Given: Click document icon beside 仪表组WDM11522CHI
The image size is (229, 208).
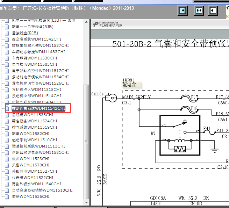Looking at the screenshot, I should [7, 178].
